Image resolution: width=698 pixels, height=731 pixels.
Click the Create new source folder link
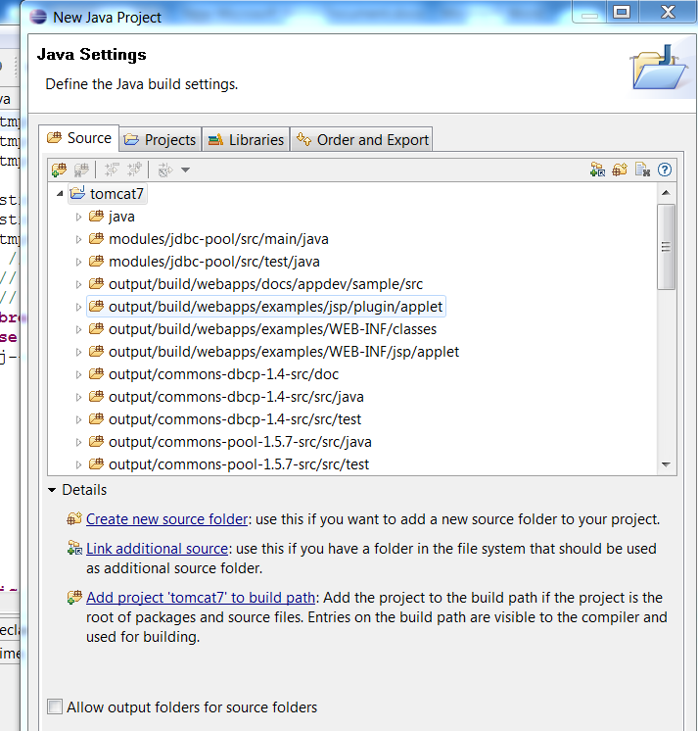click(x=167, y=519)
